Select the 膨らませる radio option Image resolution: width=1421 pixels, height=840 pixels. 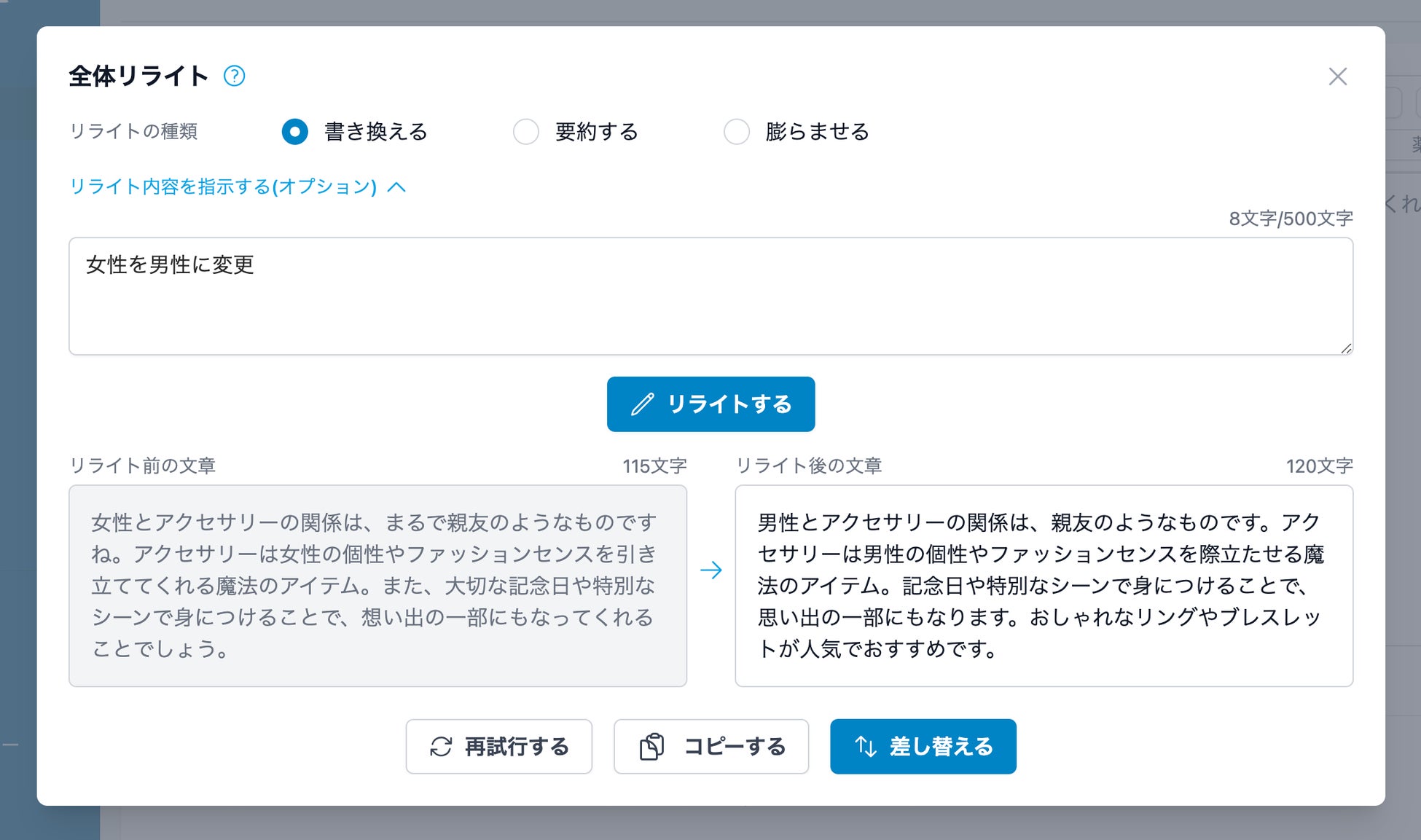pyautogui.click(x=736, y=132)
